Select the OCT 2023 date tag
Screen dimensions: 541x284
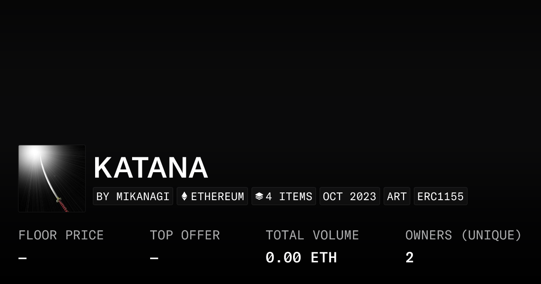click(x=349, y=197)
